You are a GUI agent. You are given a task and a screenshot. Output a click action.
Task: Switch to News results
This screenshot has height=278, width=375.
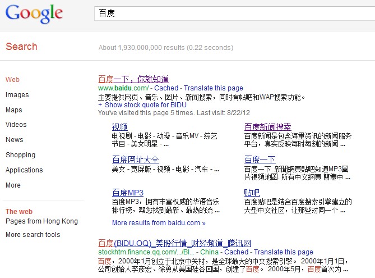15,140
